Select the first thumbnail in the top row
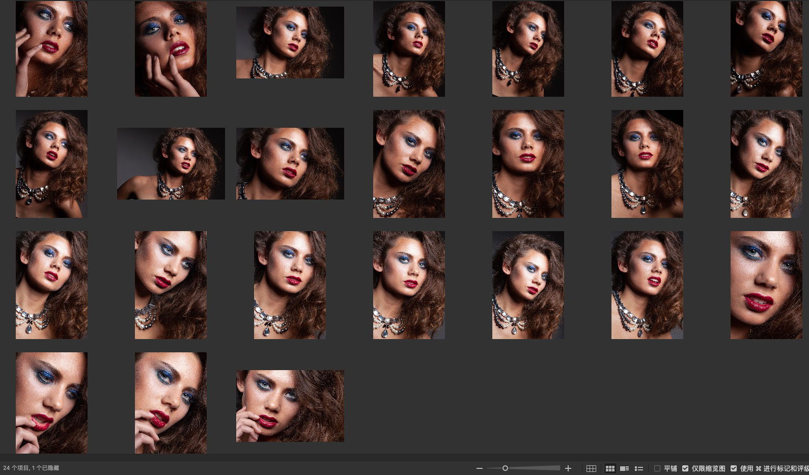Screen dimensions: 809x475 pos(51,49)
